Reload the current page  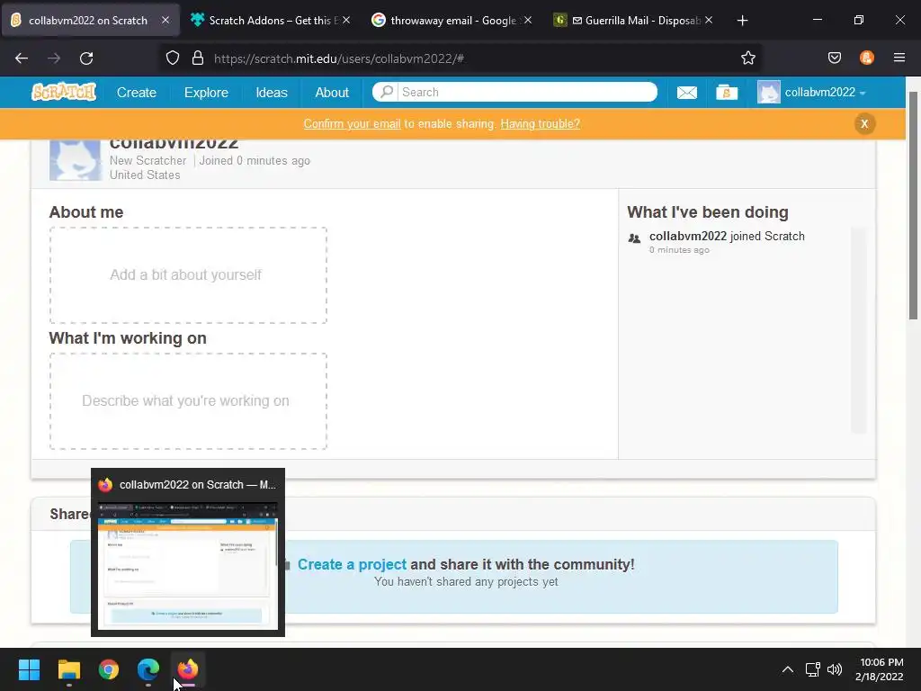coord(86,58)
